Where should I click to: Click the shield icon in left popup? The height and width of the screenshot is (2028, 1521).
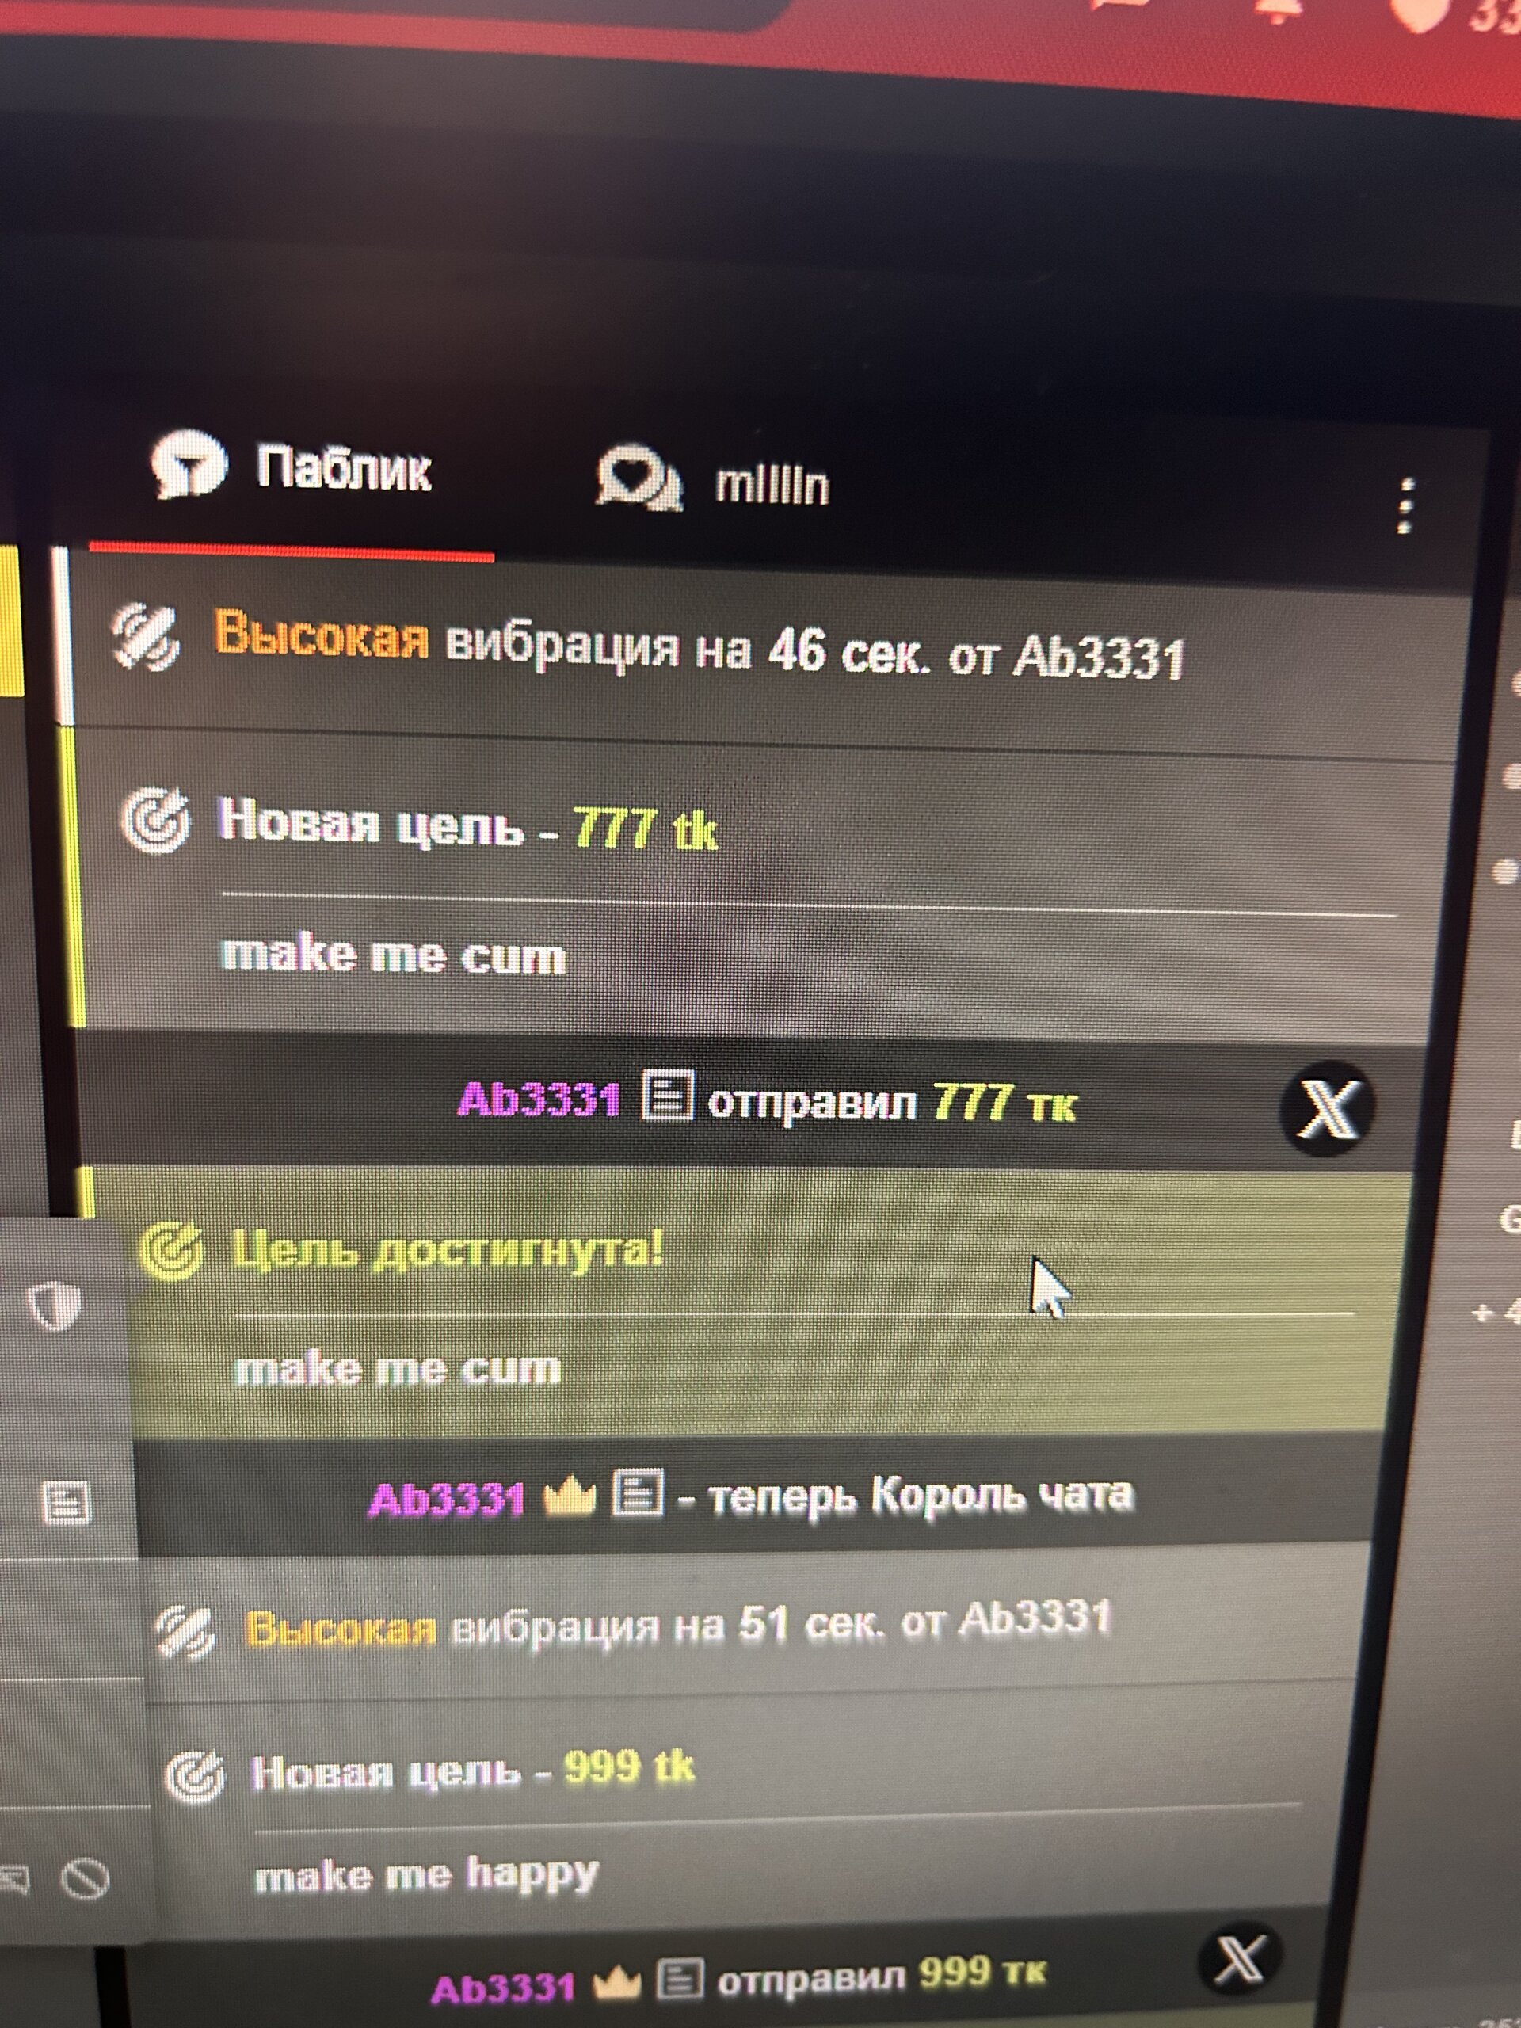(55, 1305)
